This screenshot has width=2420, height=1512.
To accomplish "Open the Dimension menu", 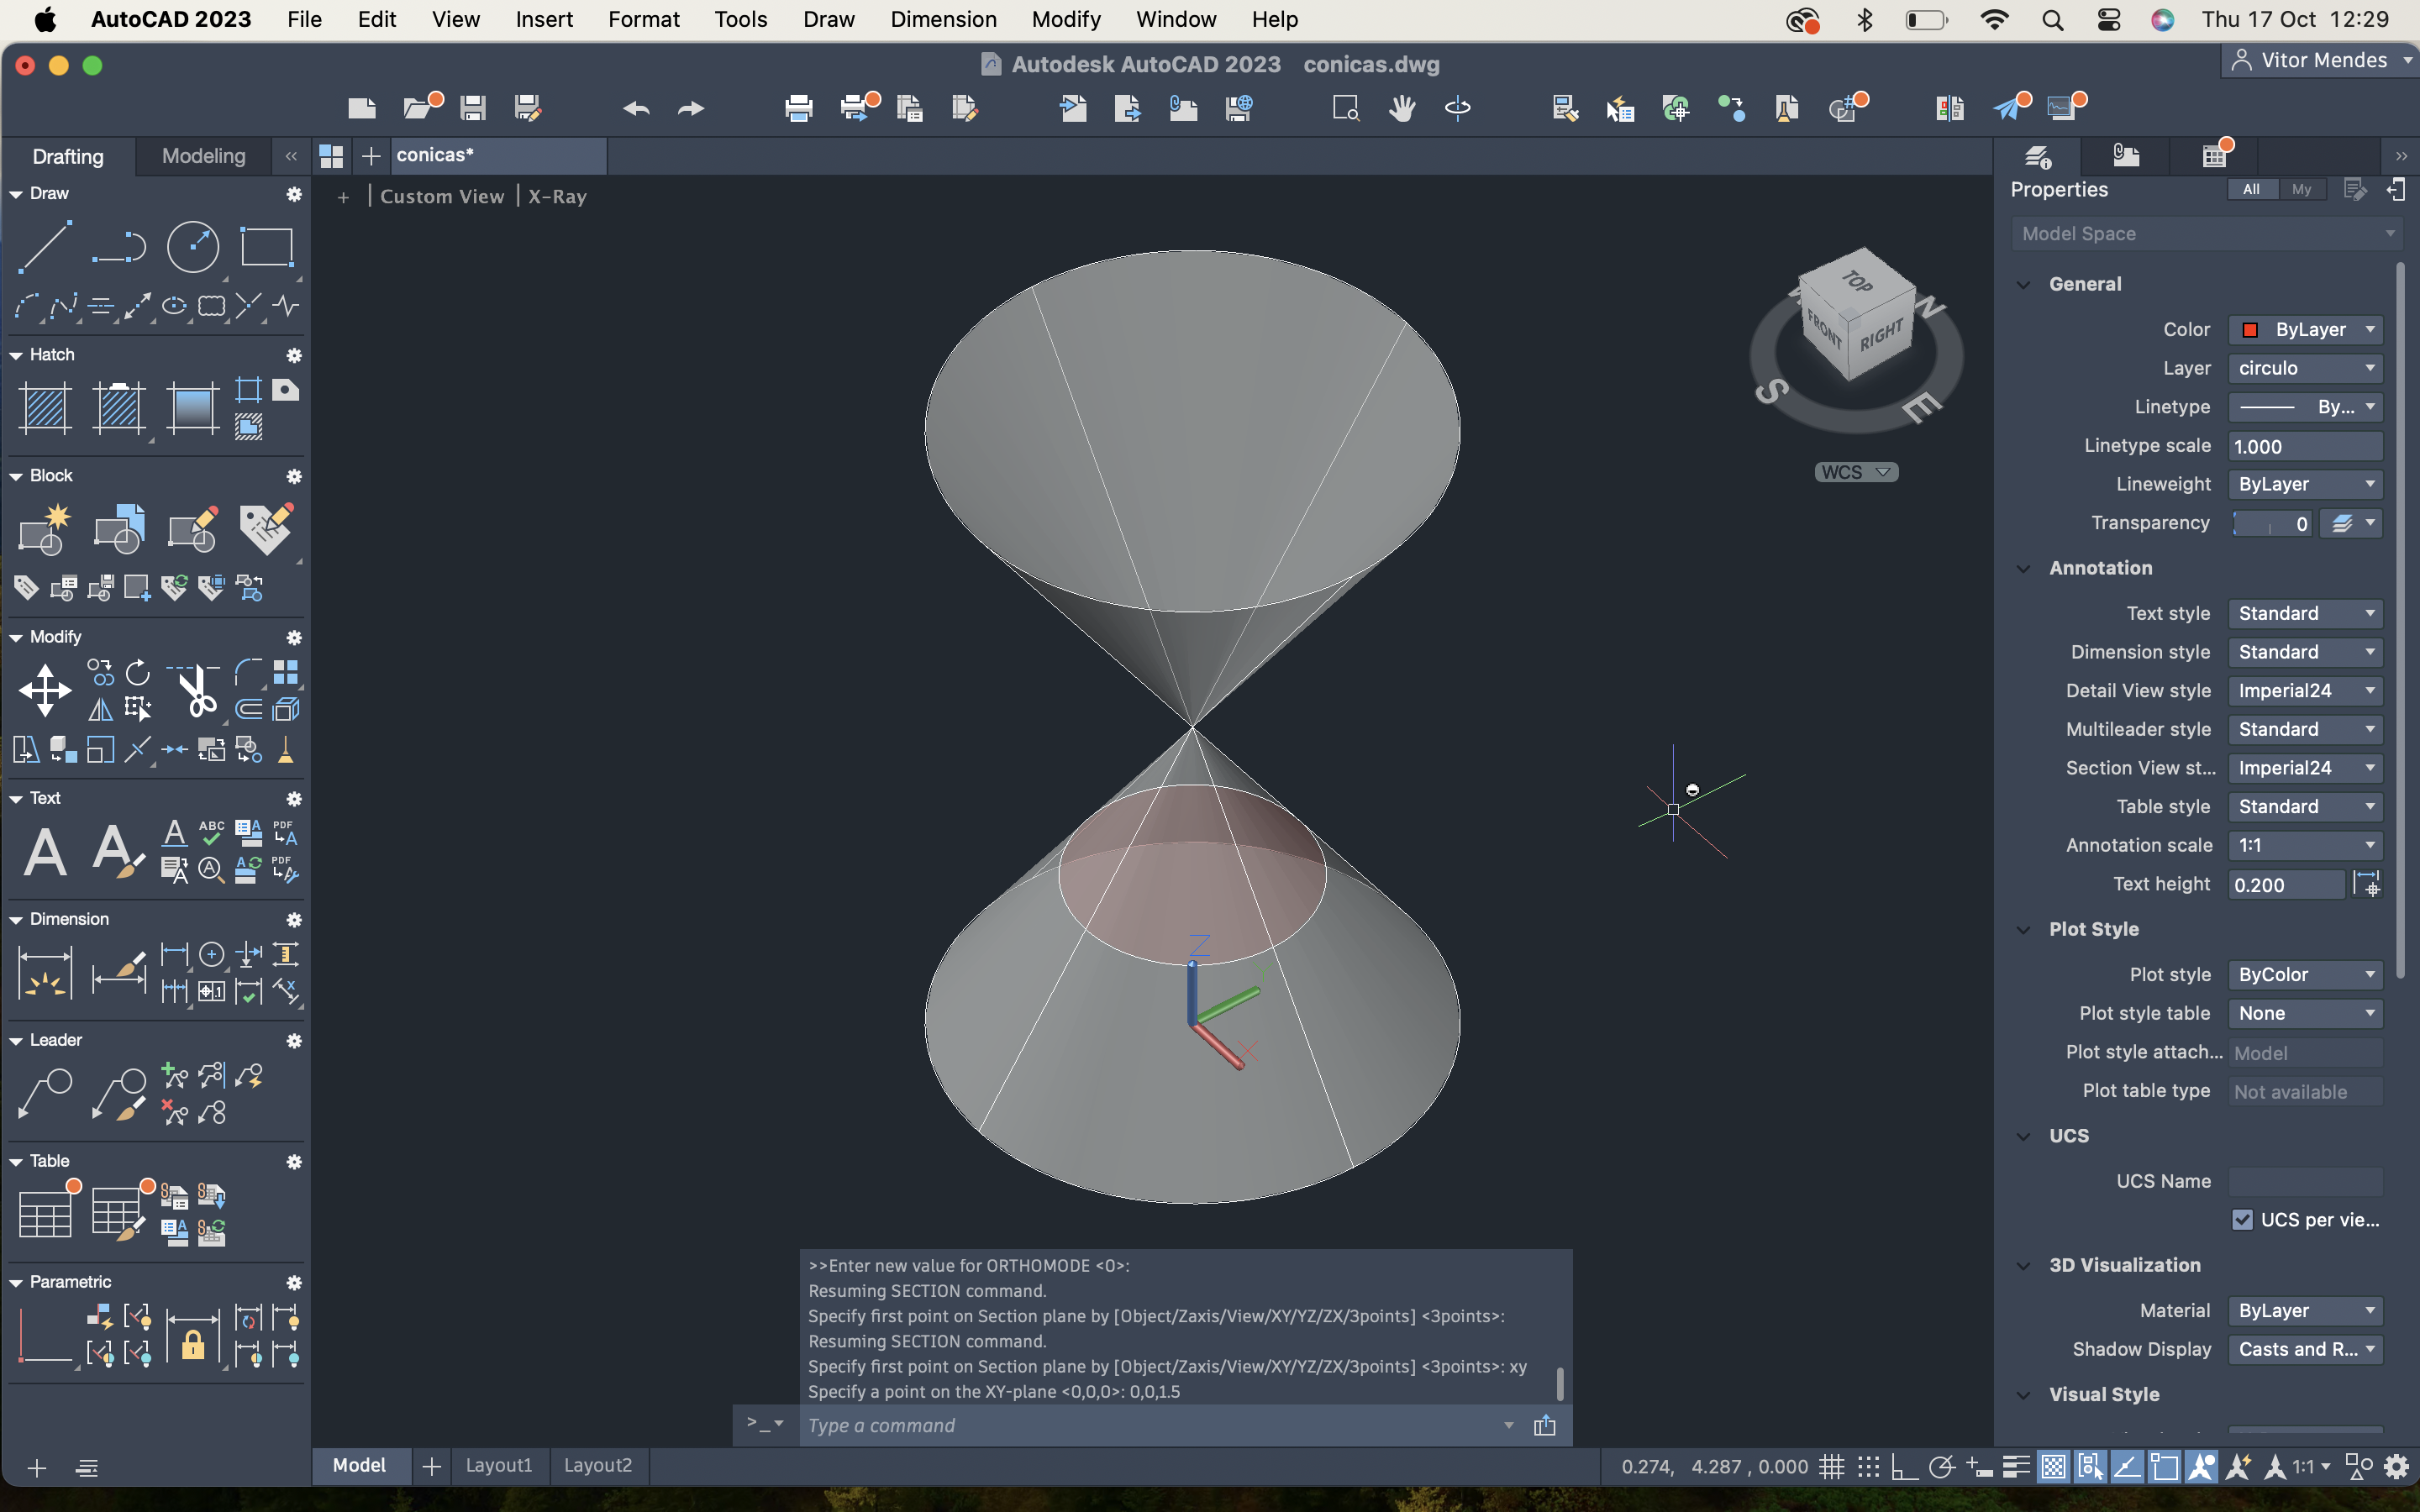I will coord(943,19).
